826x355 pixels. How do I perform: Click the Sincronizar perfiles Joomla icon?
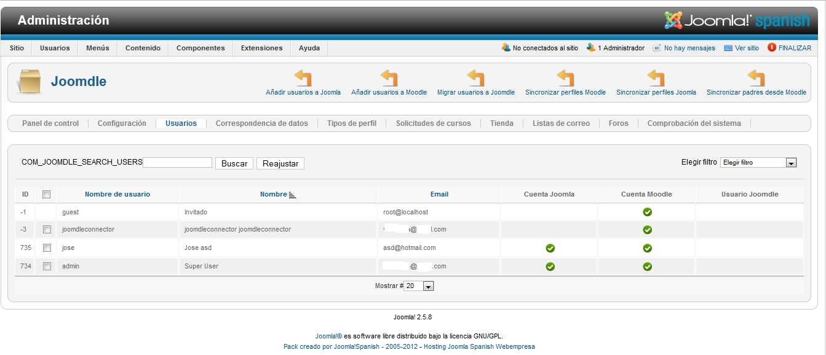tap(656, 78)
